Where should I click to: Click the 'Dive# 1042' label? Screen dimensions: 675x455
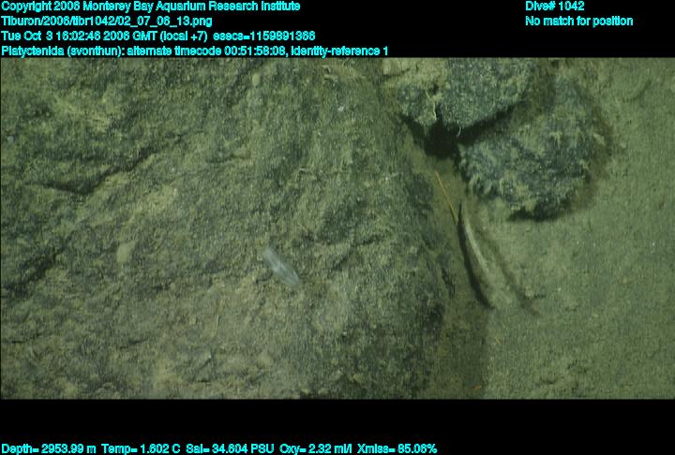pyautogui.click(x=554, y=7)
